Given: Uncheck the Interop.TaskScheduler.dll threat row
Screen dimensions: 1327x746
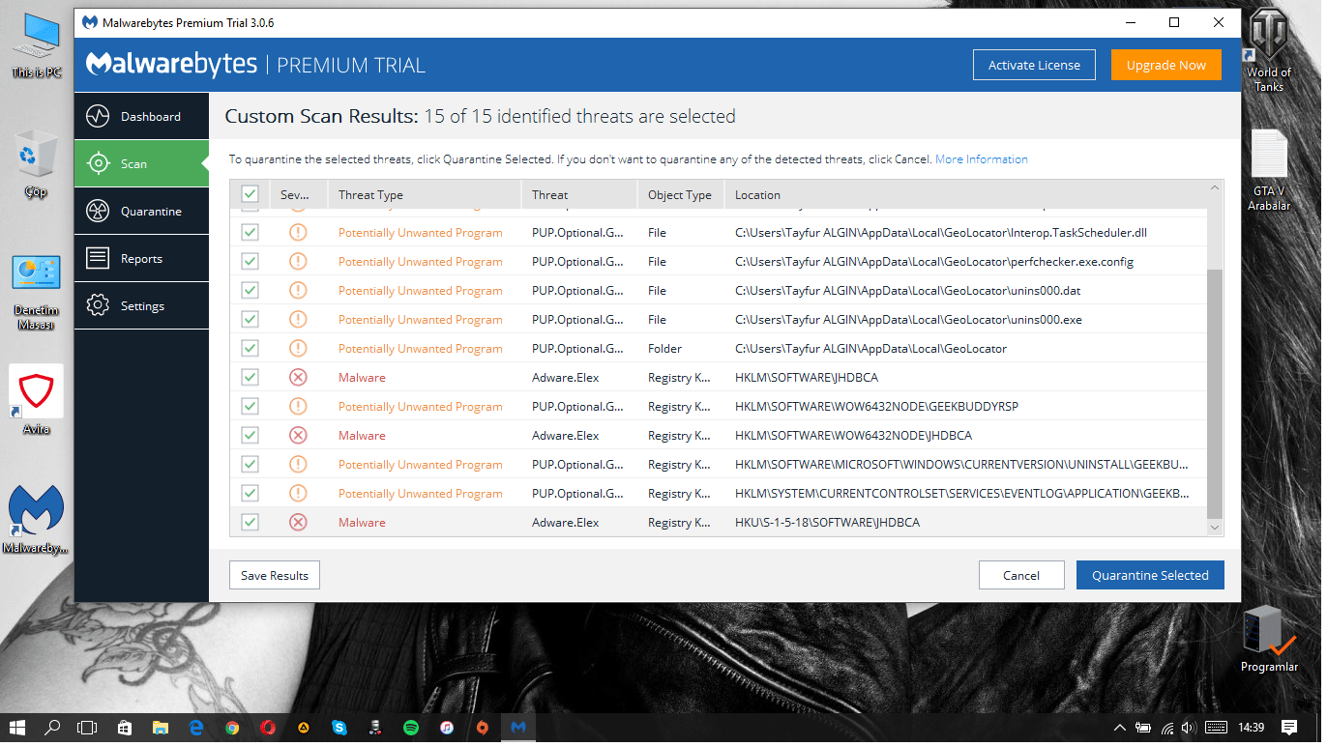Looking at the screenshot, I should (x=250, y=233).
